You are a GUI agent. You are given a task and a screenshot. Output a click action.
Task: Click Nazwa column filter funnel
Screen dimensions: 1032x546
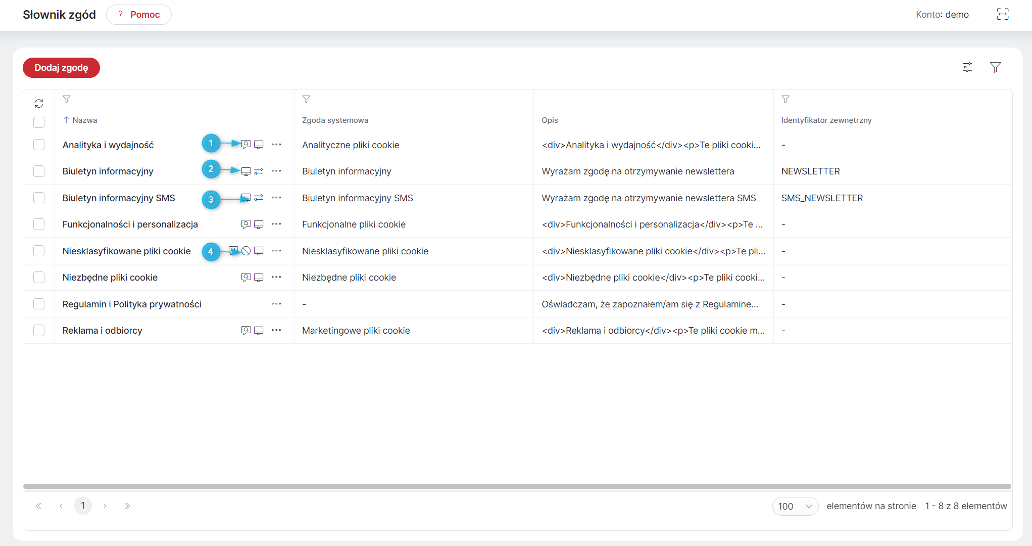click(67, 99)
